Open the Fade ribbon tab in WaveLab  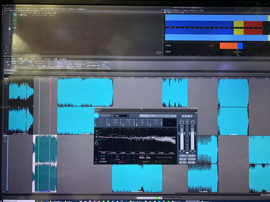pyautogui.click(x=39, y=59)
